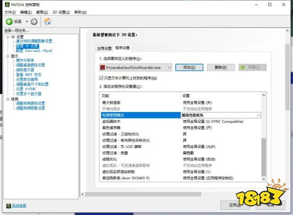Select the 着色缓存器 setting row
The image size is (293, 215).
tap(181, 128)
